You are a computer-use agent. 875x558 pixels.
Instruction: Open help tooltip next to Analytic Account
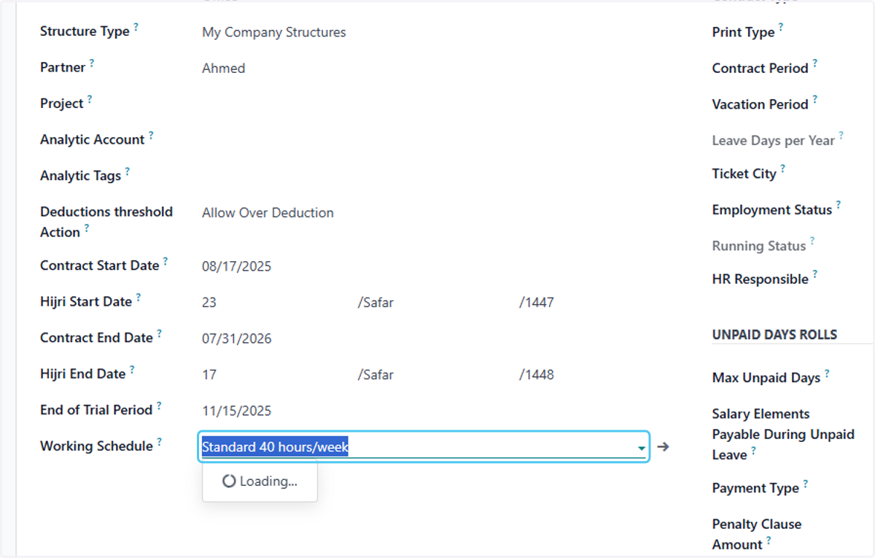pyautogui.click(x=151, y=136)
